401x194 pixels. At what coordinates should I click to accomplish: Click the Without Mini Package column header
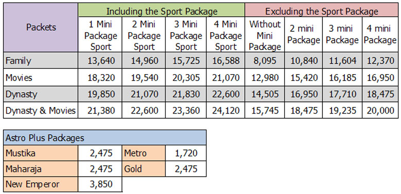pyautogui.click(x=265, y=35)
